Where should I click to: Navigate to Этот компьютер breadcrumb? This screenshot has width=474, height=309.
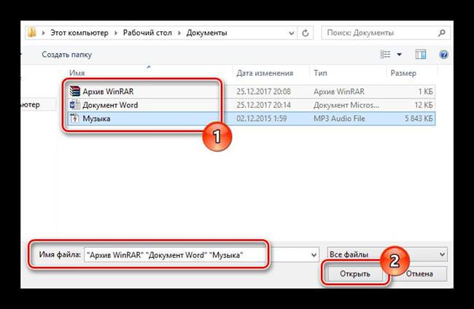79,33
